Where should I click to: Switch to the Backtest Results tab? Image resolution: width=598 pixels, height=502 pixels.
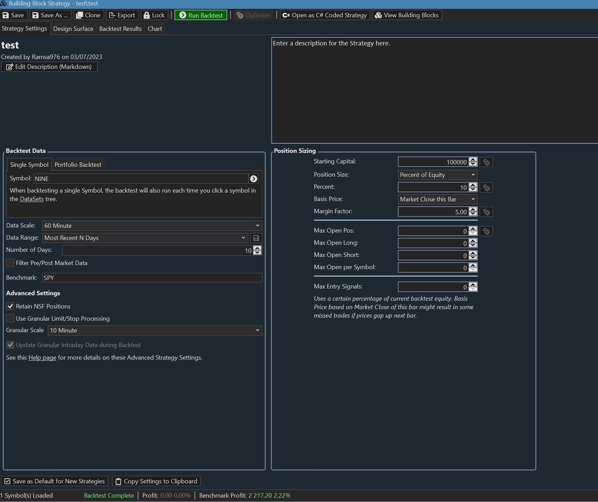120,29
